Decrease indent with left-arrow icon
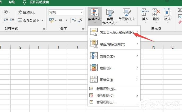The height and width of the screenshot is (112, 182). coord(6,20)
